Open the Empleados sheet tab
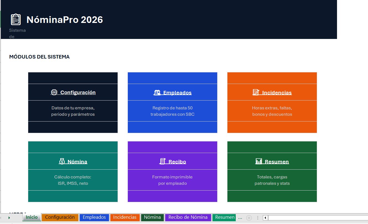Viewport: 368px width, 224px height. 94,217
